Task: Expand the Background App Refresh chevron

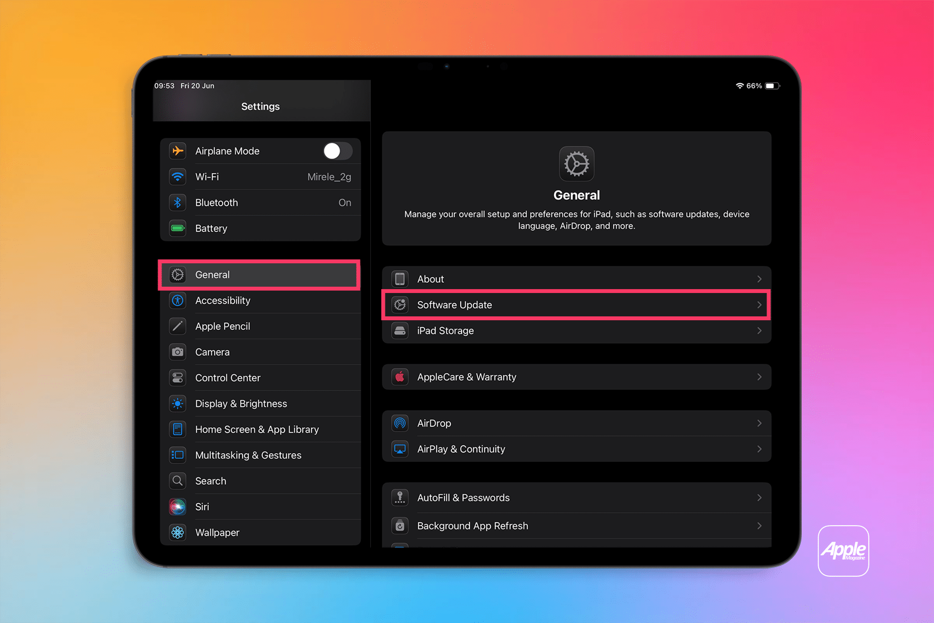Action: point(759,526)
